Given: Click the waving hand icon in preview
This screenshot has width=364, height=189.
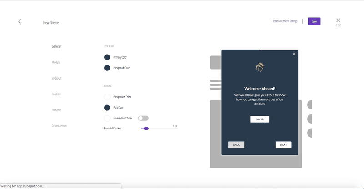Looking at the screenshot, I should [x=260, y=67].
